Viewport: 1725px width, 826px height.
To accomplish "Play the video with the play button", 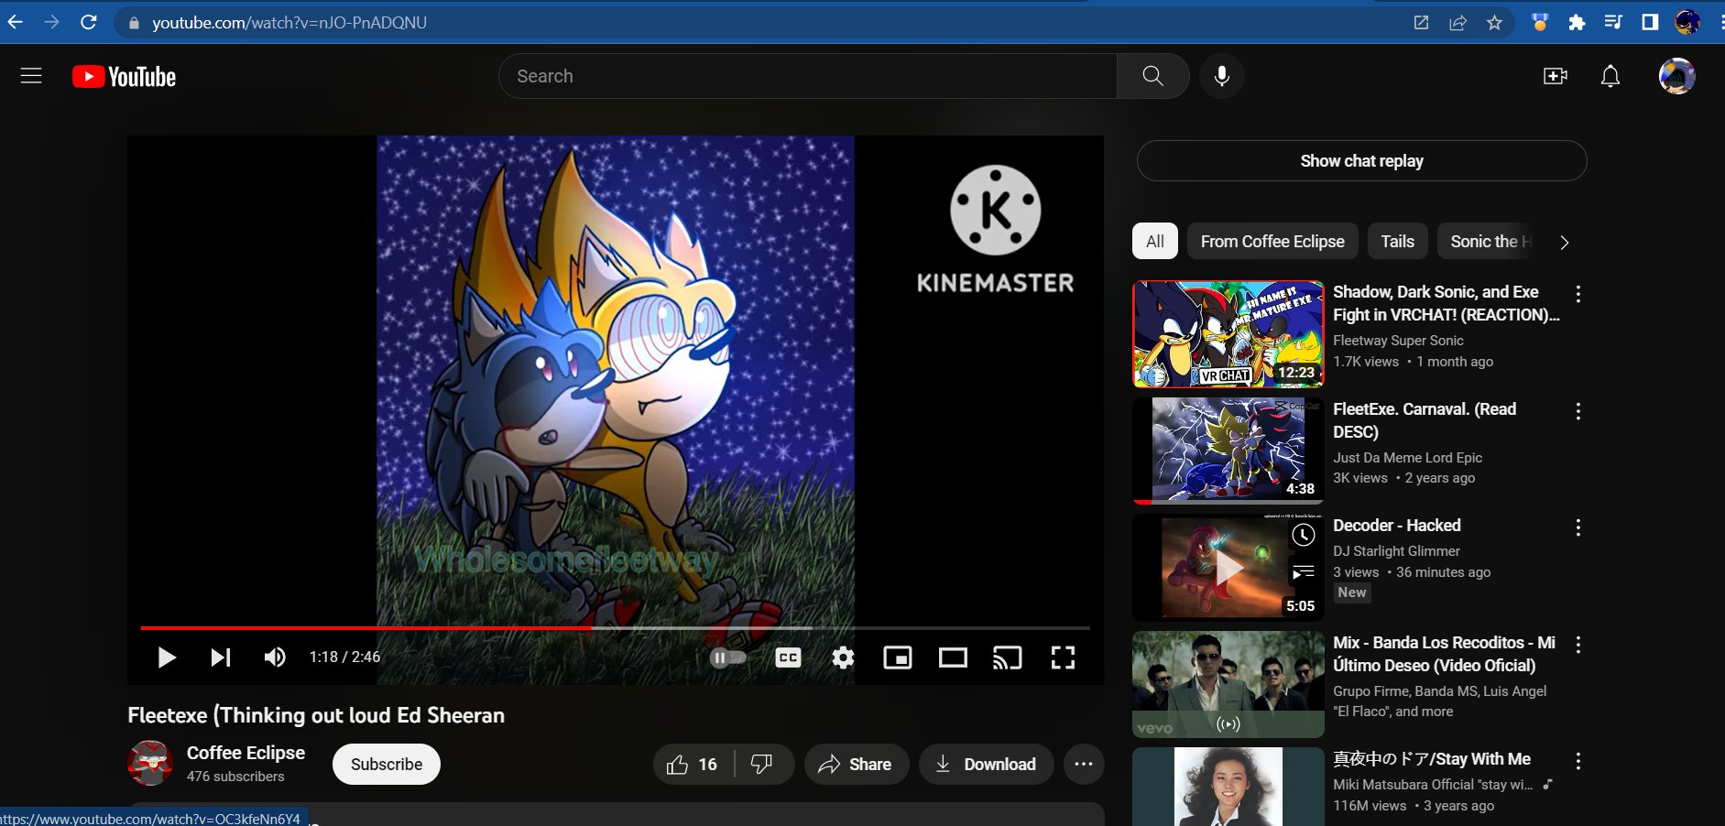I will tap(166, 658).
